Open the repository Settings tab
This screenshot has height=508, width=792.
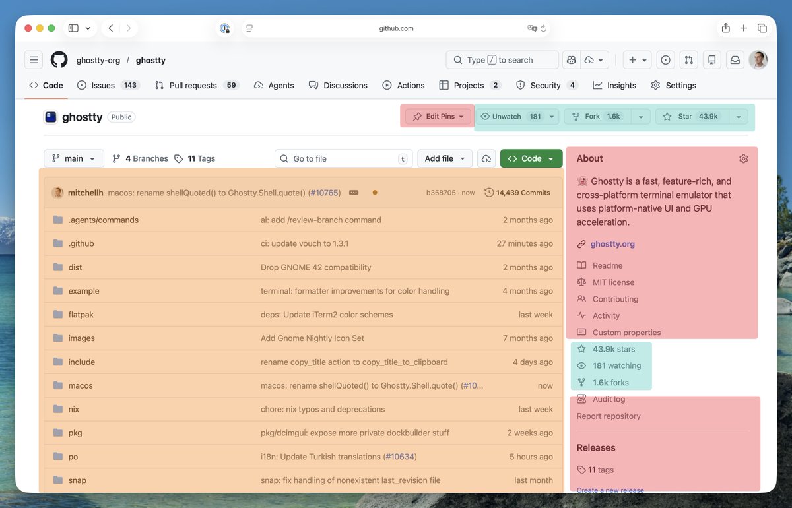coord(673,86)
